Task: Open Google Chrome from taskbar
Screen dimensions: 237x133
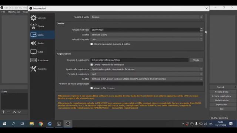Action: [41, 124]
